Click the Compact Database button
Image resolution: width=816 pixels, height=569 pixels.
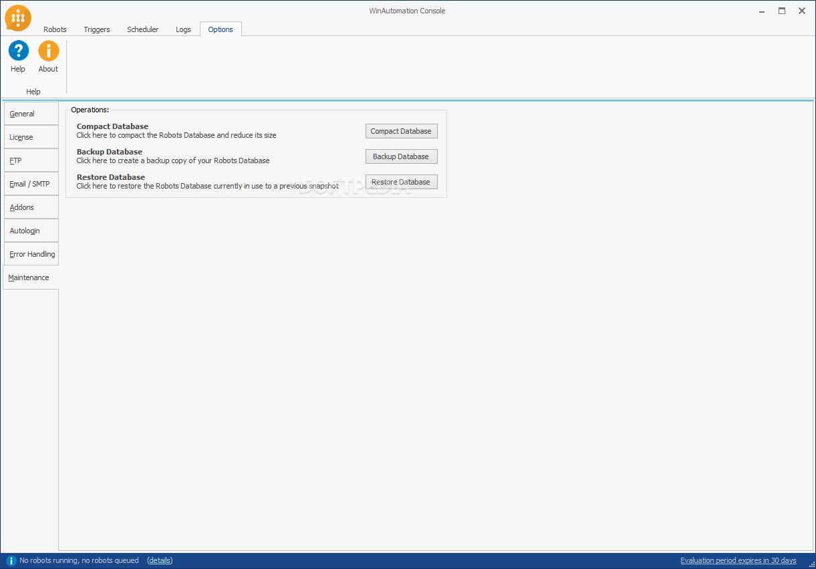[x=401, y=131]
